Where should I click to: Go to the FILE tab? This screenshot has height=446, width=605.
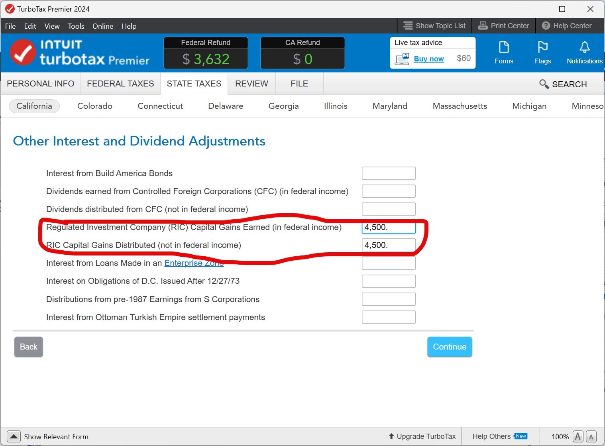[299, 84]
